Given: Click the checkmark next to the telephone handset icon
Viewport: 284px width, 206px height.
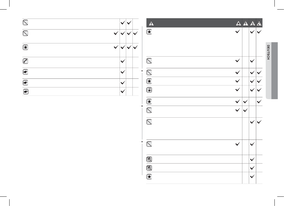Looking at the screenshot, I should pyautogui.click(x=123, y=61).
